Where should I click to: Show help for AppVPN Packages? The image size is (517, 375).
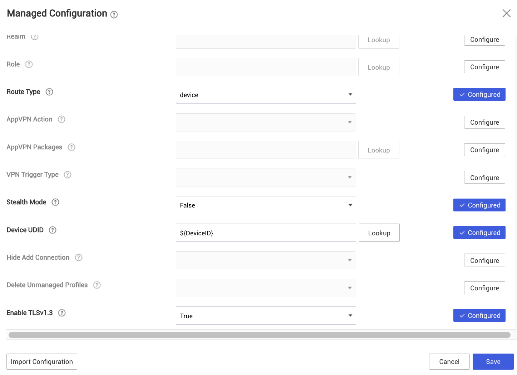72,147
